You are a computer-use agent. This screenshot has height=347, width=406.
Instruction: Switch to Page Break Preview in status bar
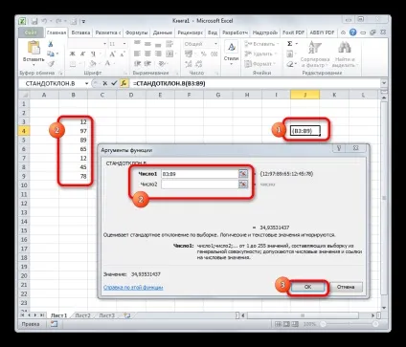click(x=294, y=324)
